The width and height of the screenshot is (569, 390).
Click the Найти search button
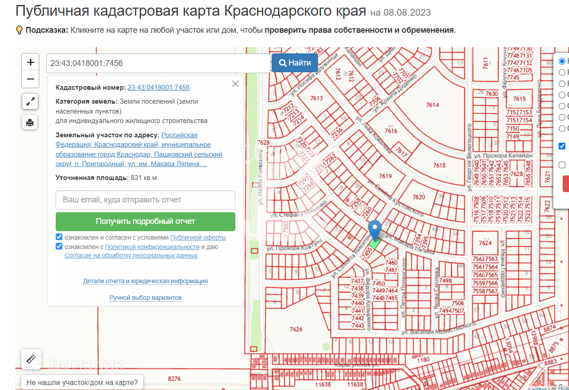(295, 63)
